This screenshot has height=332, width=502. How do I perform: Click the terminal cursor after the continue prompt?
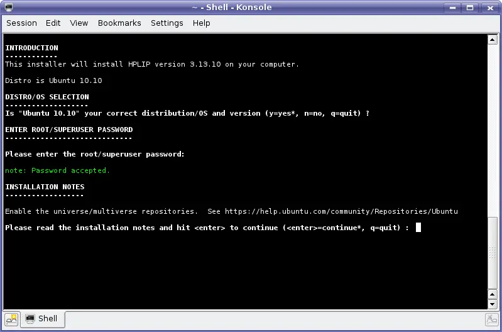[x=418, y=228]
